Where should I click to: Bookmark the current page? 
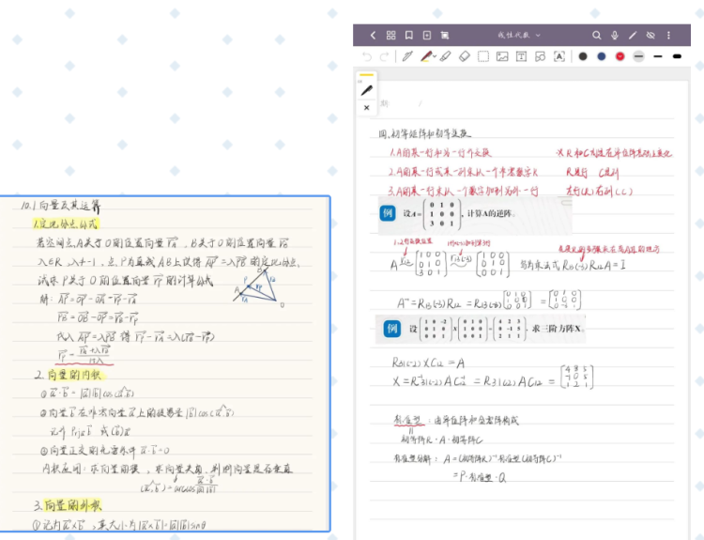click(409, 35)
